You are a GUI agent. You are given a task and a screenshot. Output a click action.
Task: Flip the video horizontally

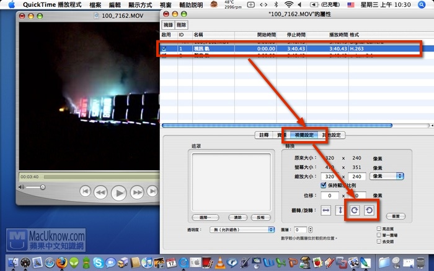(x=325, y=210)
